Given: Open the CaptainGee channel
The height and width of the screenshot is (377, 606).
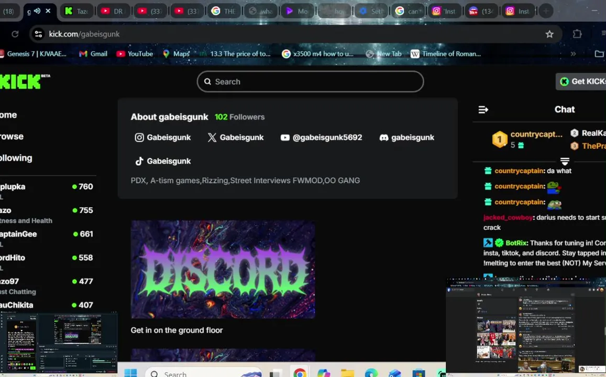Looking at the screenshot, I should (47, 238).
